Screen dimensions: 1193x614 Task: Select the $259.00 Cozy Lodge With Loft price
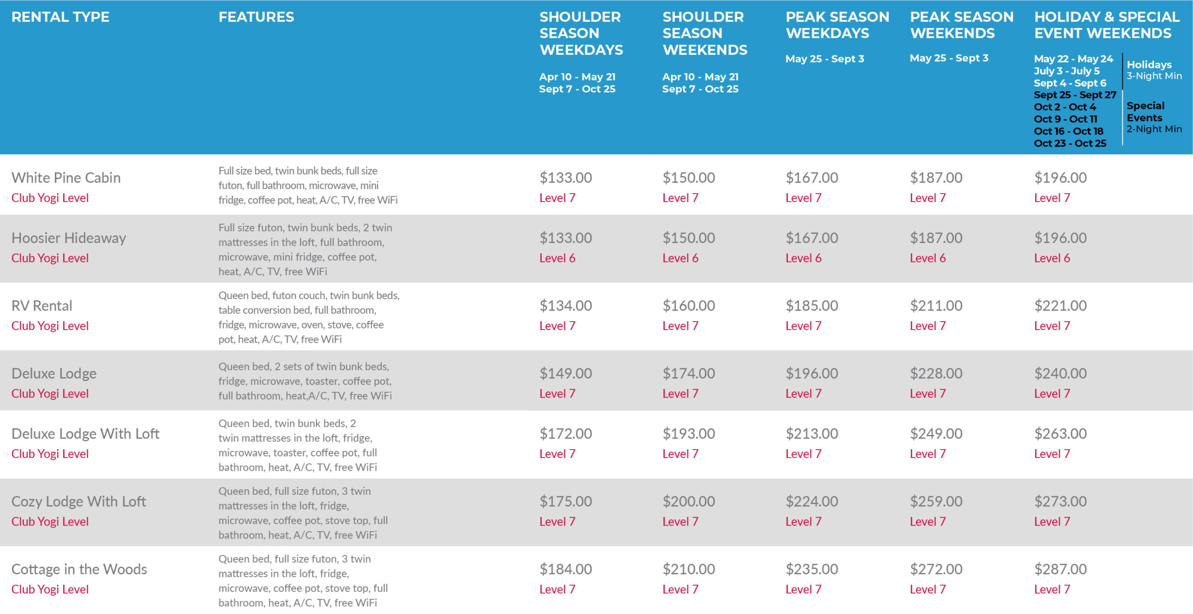(936, 501)
